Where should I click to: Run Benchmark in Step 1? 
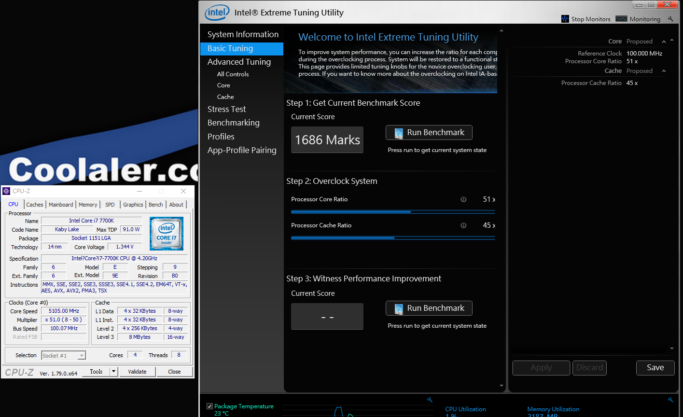(x=429, y=133)
